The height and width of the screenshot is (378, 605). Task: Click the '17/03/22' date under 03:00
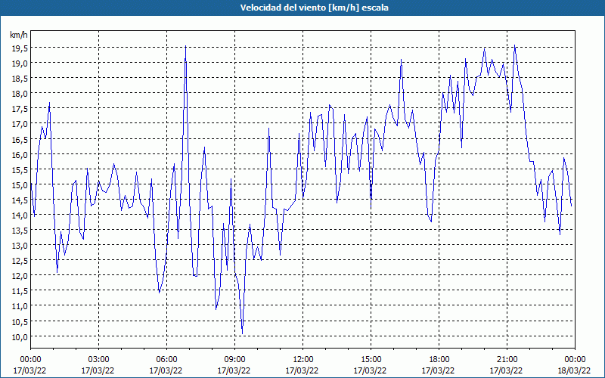coord(98,370)
